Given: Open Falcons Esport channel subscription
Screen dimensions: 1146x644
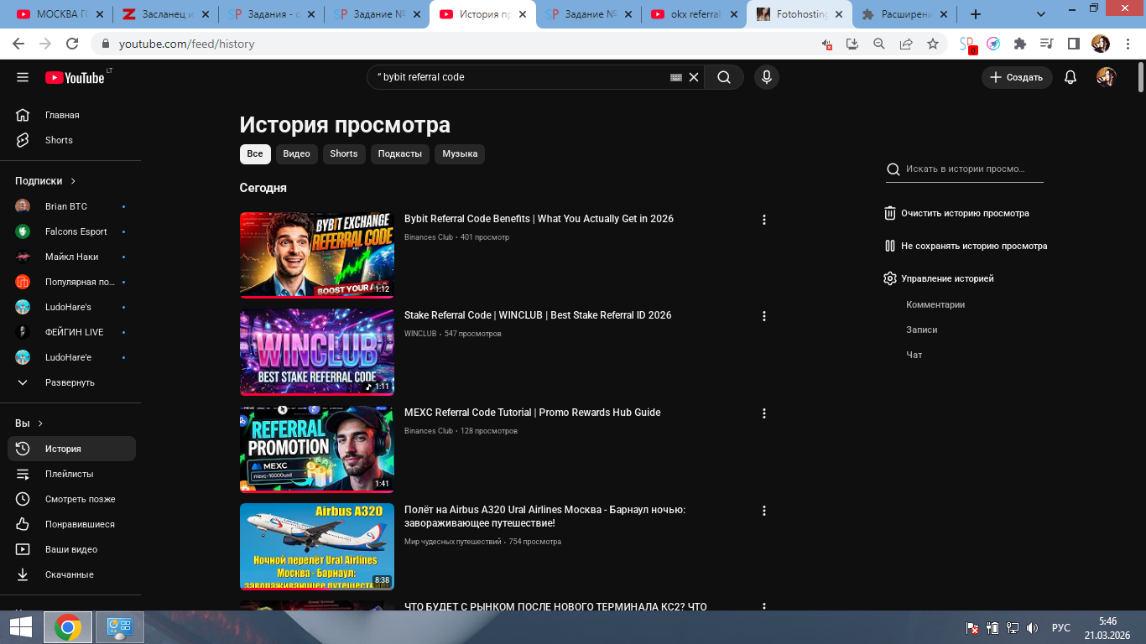Looking at the screenshot, I should click(x=70, y=231).
